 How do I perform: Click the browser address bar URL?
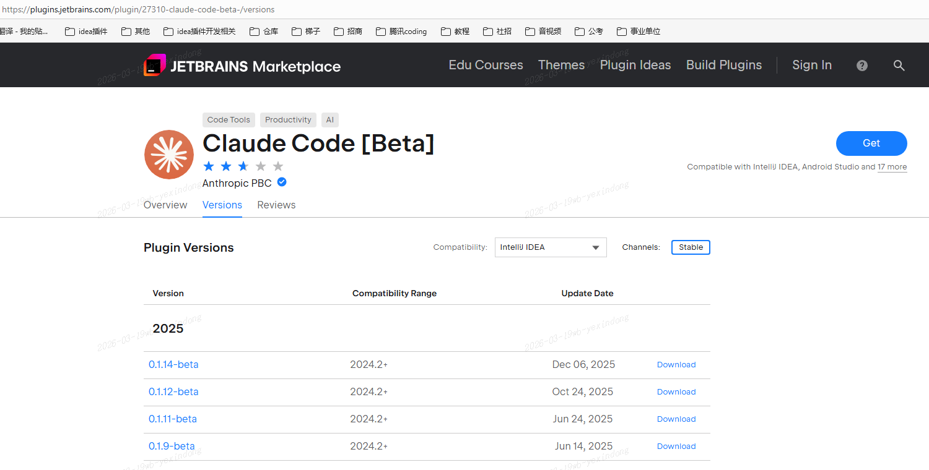[x=139, y=10]
